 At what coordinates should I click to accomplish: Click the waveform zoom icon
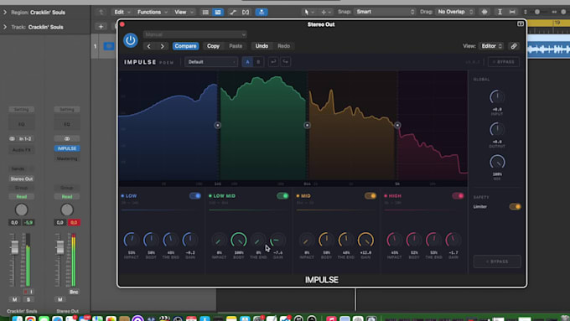click(x=484, y=12)
